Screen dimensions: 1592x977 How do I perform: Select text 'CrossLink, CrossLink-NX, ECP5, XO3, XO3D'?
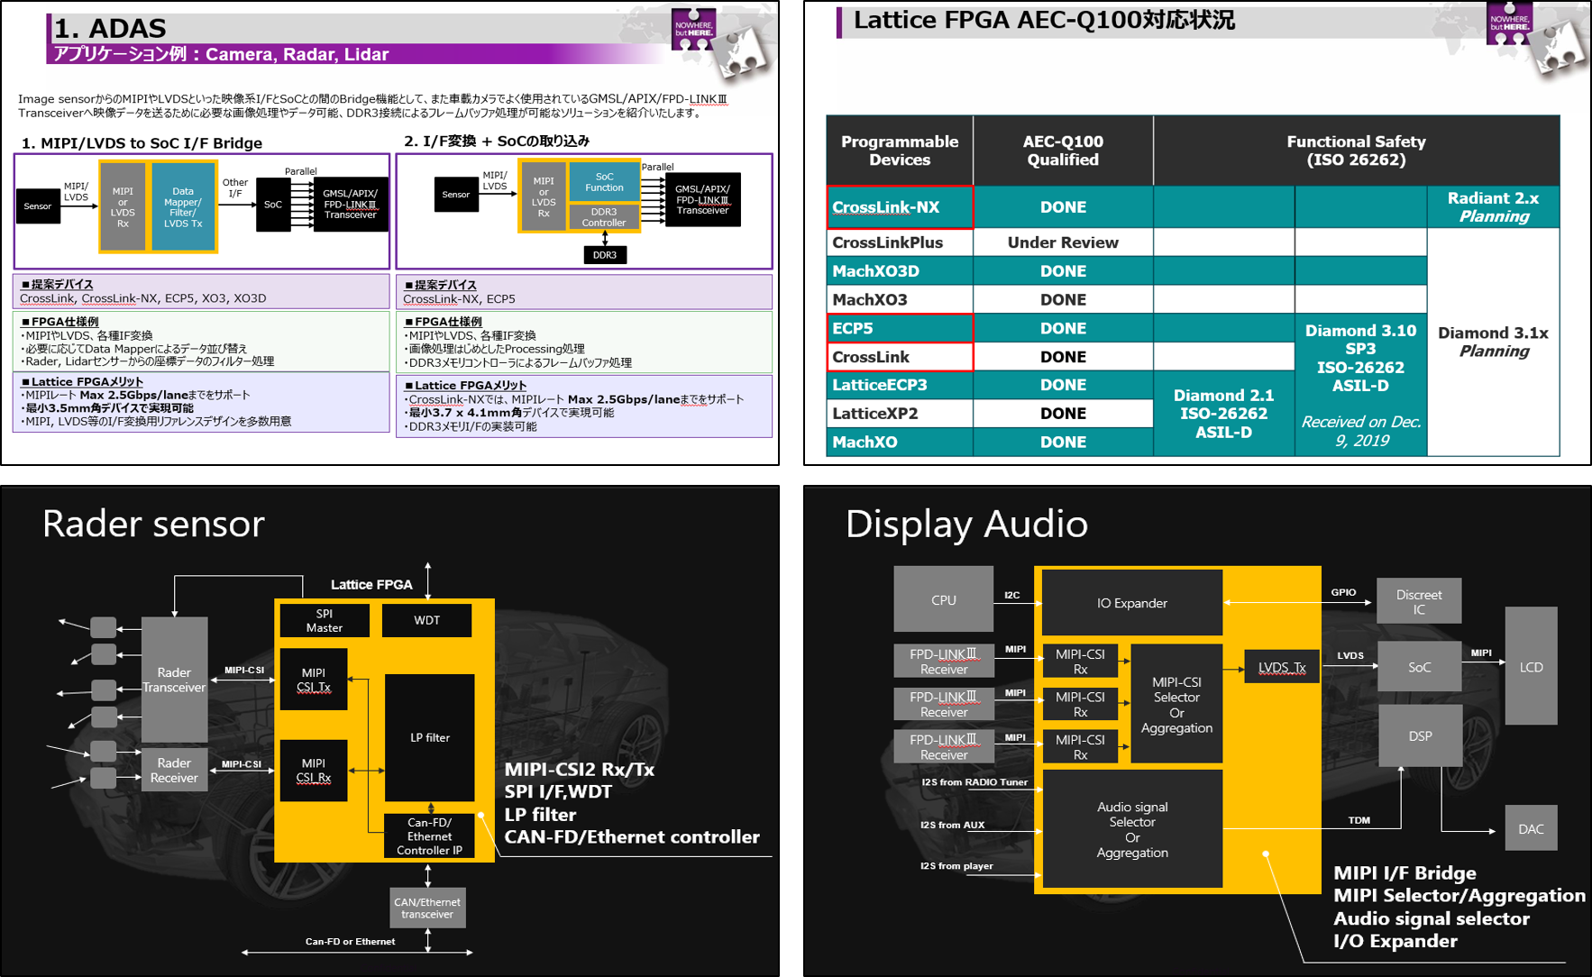(142, 298)
